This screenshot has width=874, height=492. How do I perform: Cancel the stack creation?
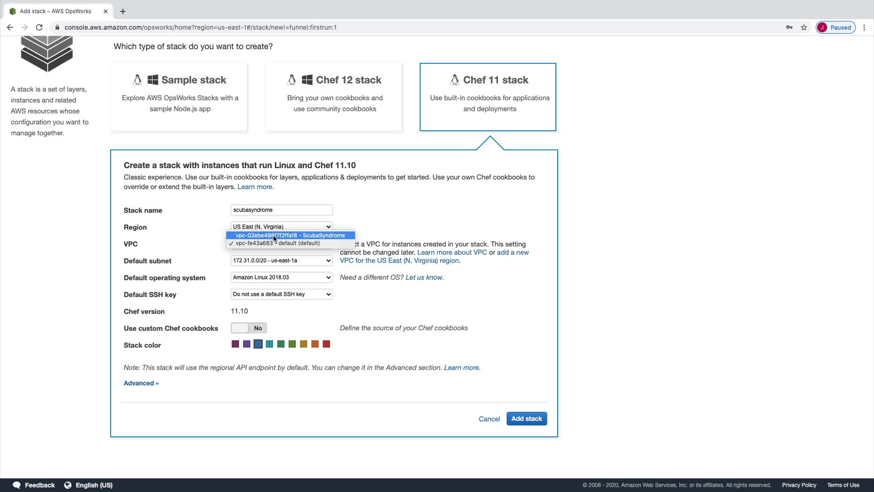pyautogui.click(x=489, y=419)
